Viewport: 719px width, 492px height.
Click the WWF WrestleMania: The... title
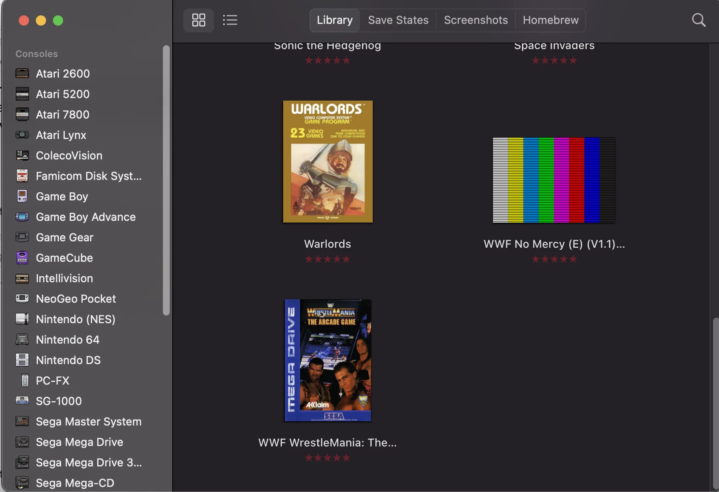pyautogui.click(x=328, y=443)
